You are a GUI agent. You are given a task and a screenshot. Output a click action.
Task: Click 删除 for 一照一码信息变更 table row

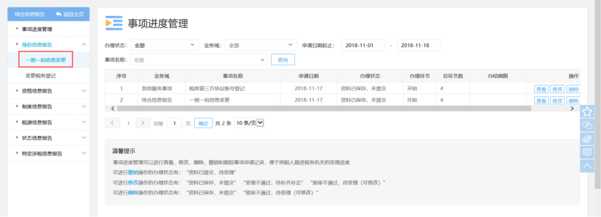pos(573,101)
